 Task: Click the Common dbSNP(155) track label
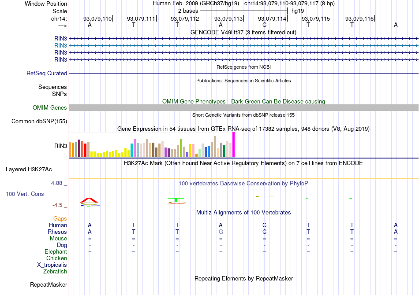39,122
